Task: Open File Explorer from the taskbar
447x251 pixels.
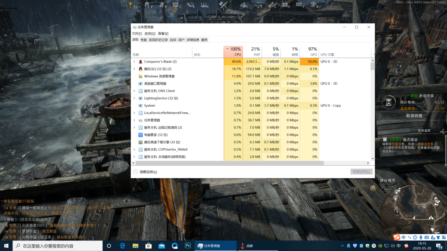Action: point(135,246)
